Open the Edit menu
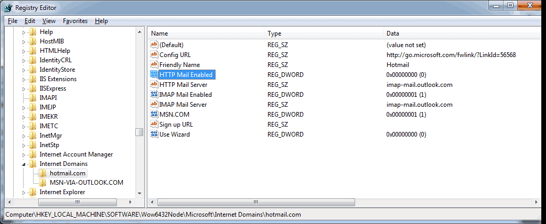The height and width of the screenshot is (224, 546). (x=30, y=21)
